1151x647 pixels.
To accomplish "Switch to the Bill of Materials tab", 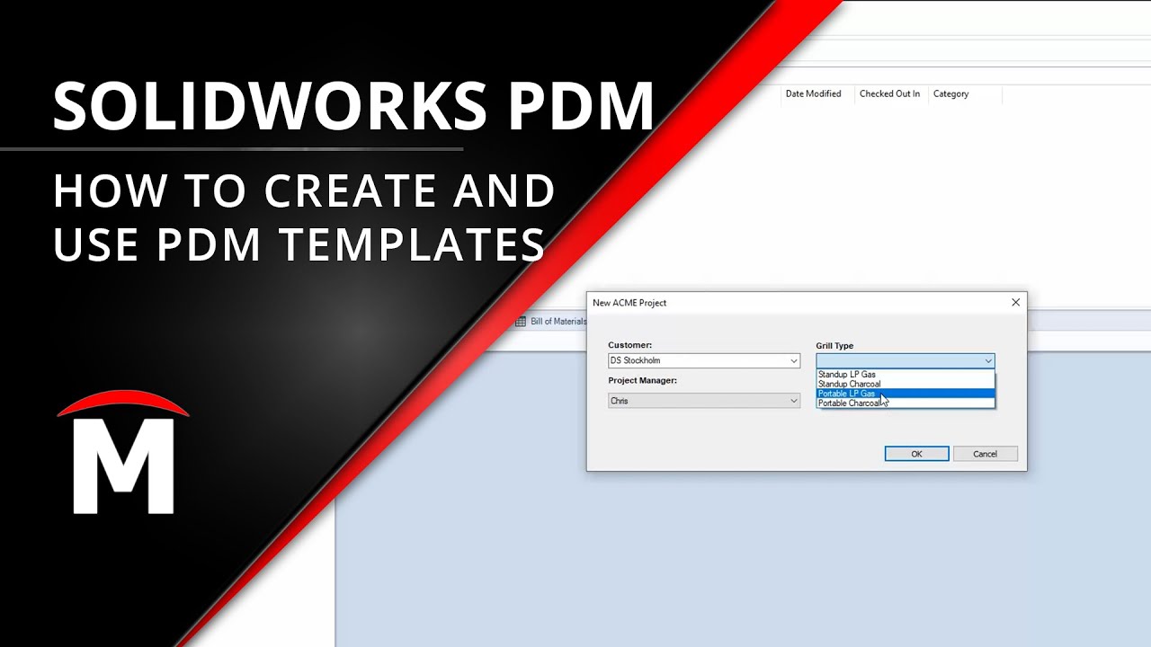I will (x=550, y=322).
